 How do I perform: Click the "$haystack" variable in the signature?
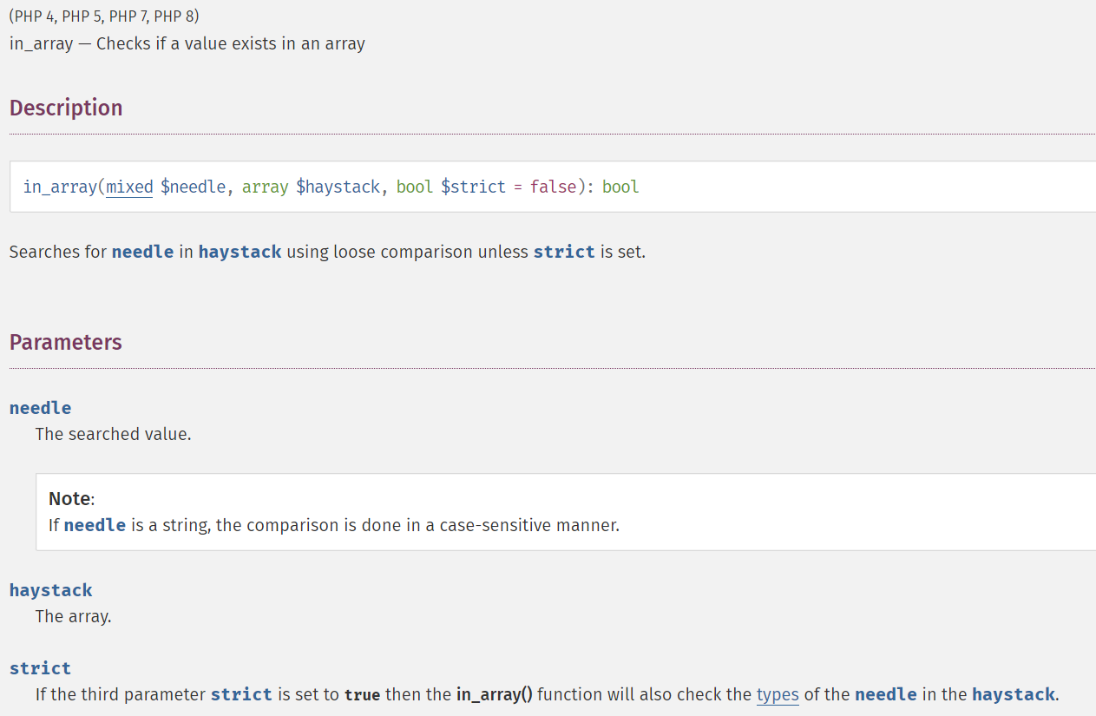(x=338, y=187)
